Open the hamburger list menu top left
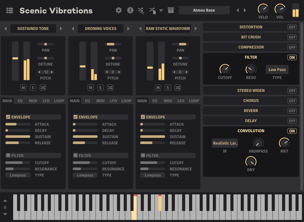This screenshot has height=222, width=304. pos(10,10)
